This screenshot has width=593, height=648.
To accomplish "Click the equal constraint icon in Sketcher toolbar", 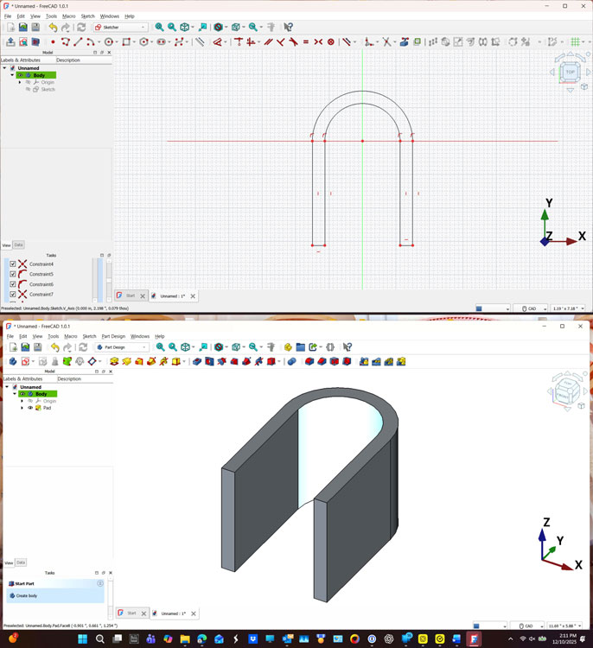I will point(306,41).
